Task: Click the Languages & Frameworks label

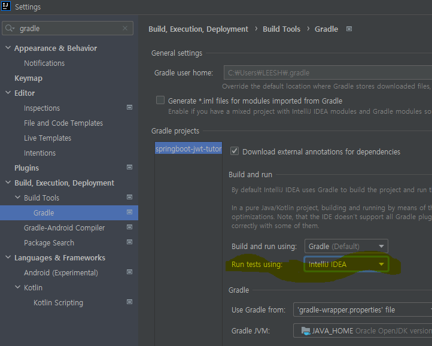Action: pyautogui.click(x=60, y=258)
